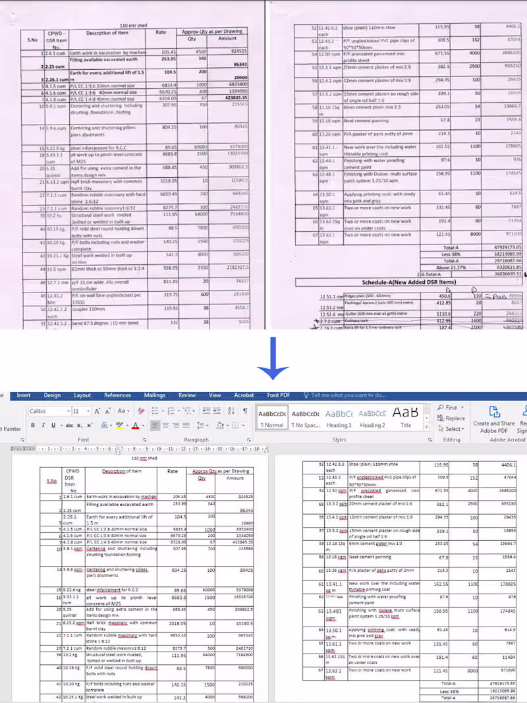527x703 pixels.
Task: Open the Font Color dropdown arrow
Action: click(142, 425)
